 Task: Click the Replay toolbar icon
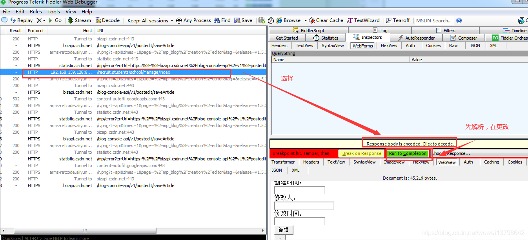13,20
